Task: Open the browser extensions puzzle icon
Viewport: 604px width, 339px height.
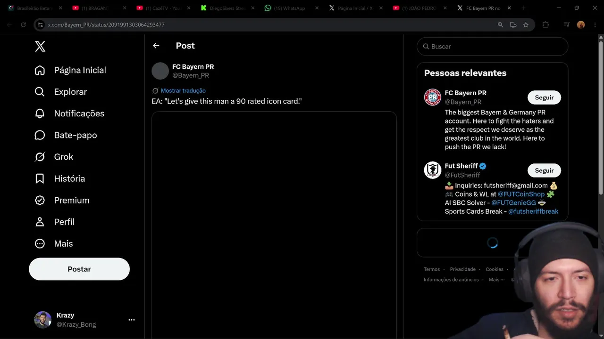Action: click(x=545, y=24)
